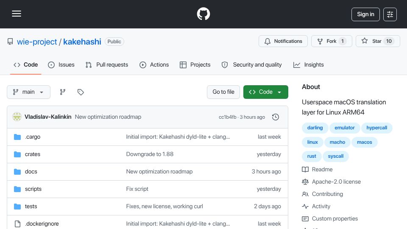Screen dimensions: 407x229
Task: Open the Security and quality tab
Action: tap(251, 64)
